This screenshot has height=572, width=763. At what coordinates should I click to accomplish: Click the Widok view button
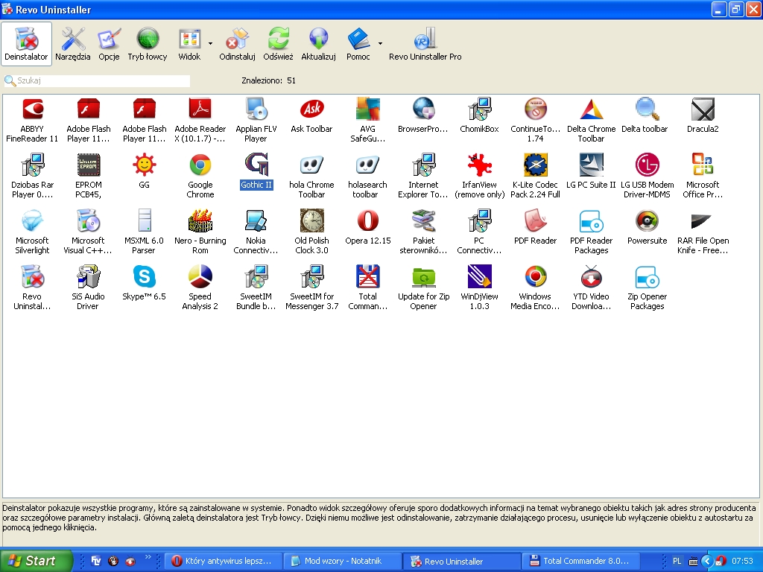[x=189, y=43]
